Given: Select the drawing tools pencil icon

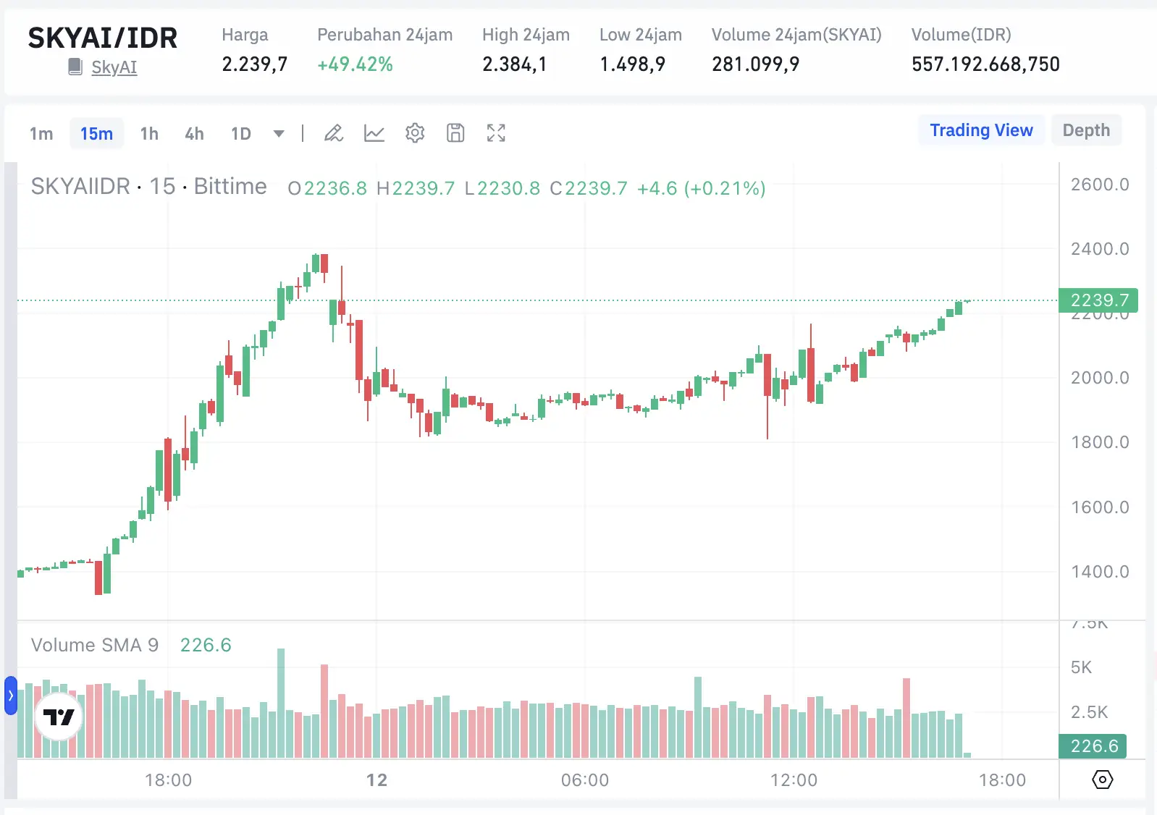Looking at the screenshot, I should click(333, 133).
